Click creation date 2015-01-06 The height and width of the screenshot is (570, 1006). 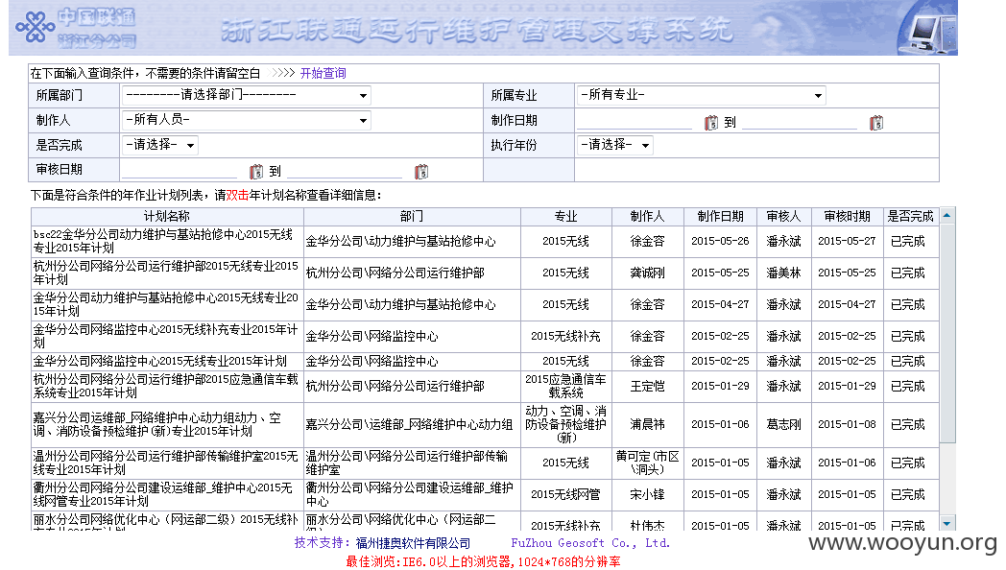click(721, 424)
